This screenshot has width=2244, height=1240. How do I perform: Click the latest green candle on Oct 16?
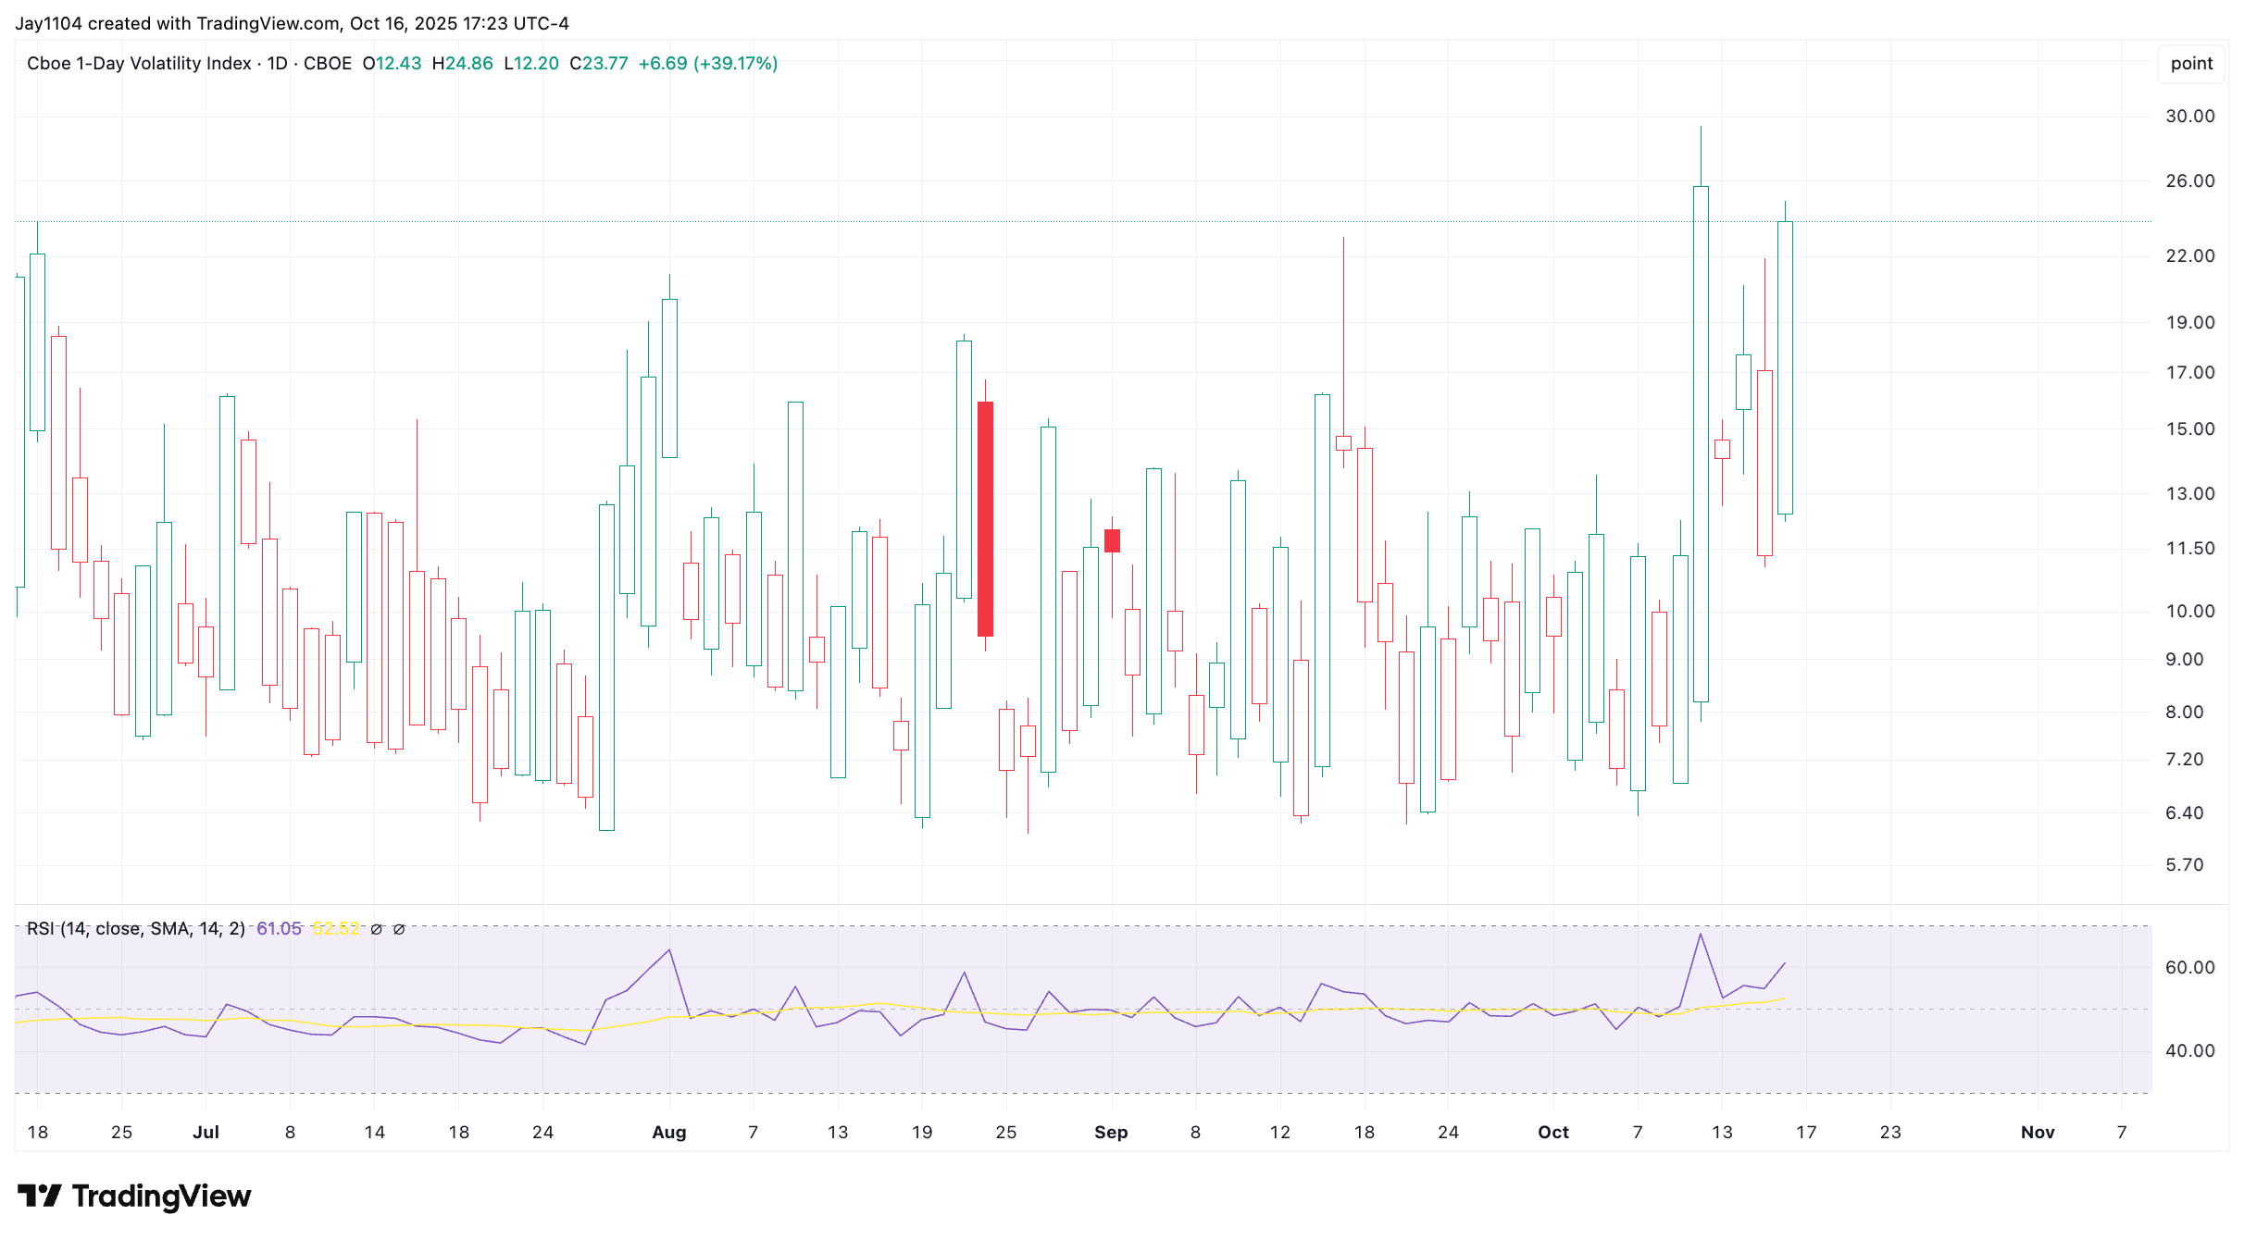pos(1785,367)
